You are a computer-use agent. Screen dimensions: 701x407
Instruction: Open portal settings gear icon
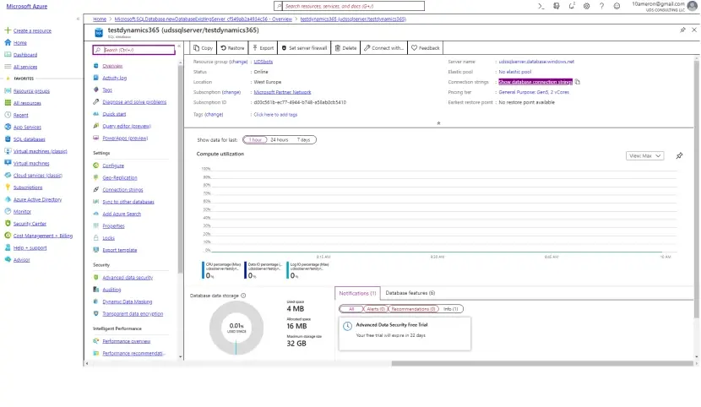(x=586, y=6)
